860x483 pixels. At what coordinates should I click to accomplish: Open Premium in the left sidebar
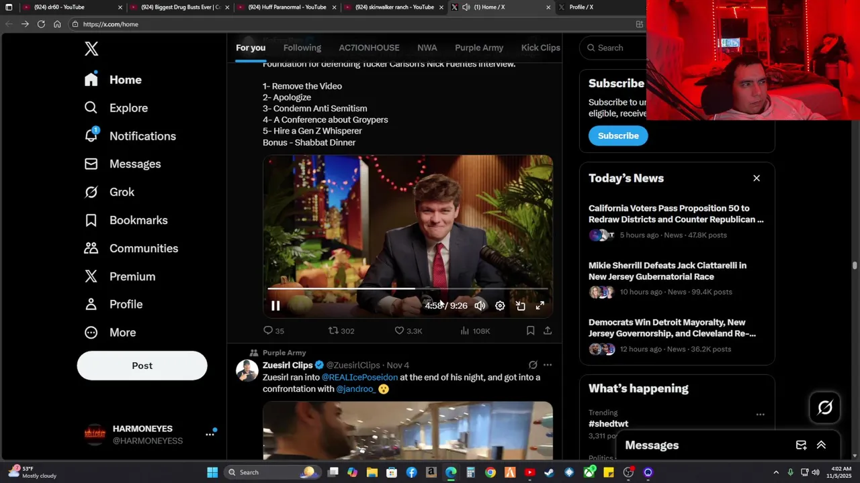120,276
